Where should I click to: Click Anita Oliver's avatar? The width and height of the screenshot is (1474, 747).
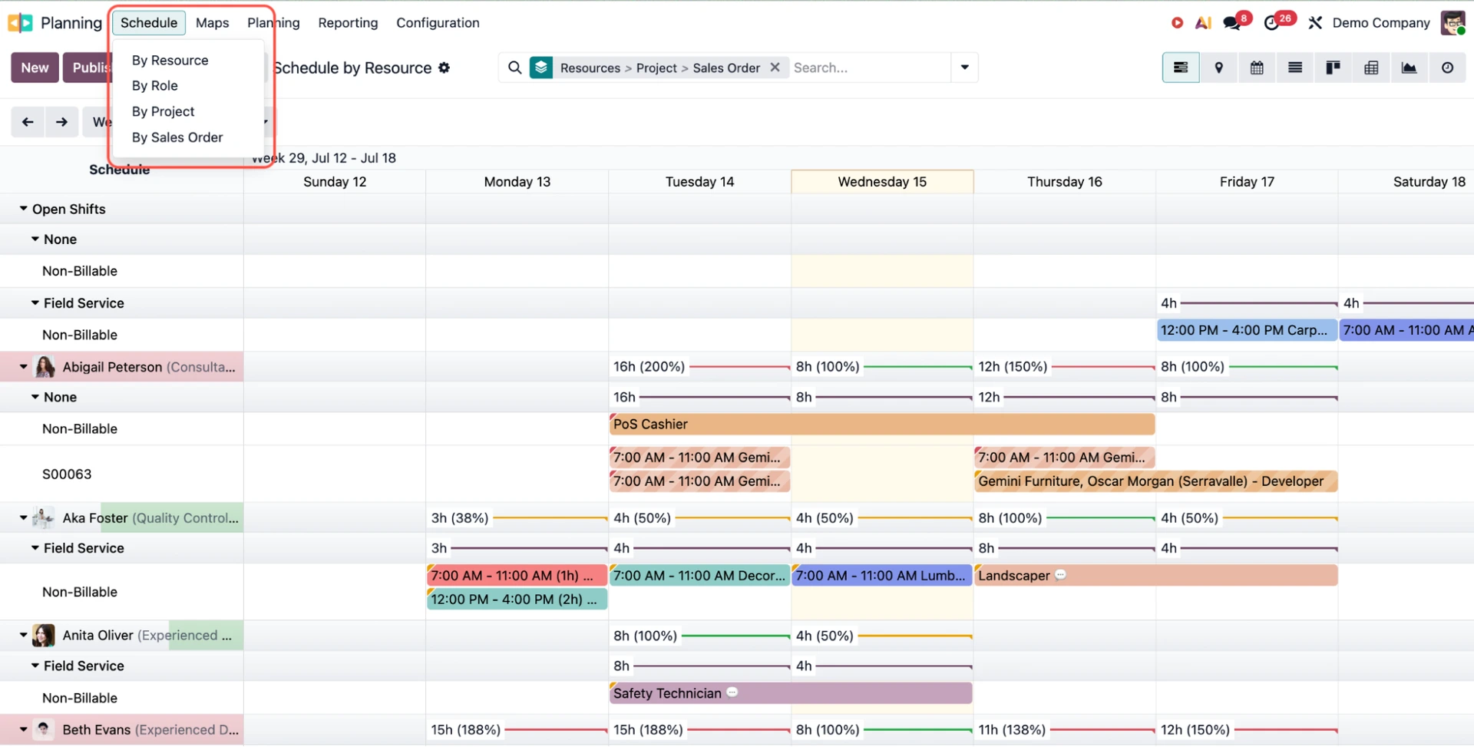click(44, 636)
